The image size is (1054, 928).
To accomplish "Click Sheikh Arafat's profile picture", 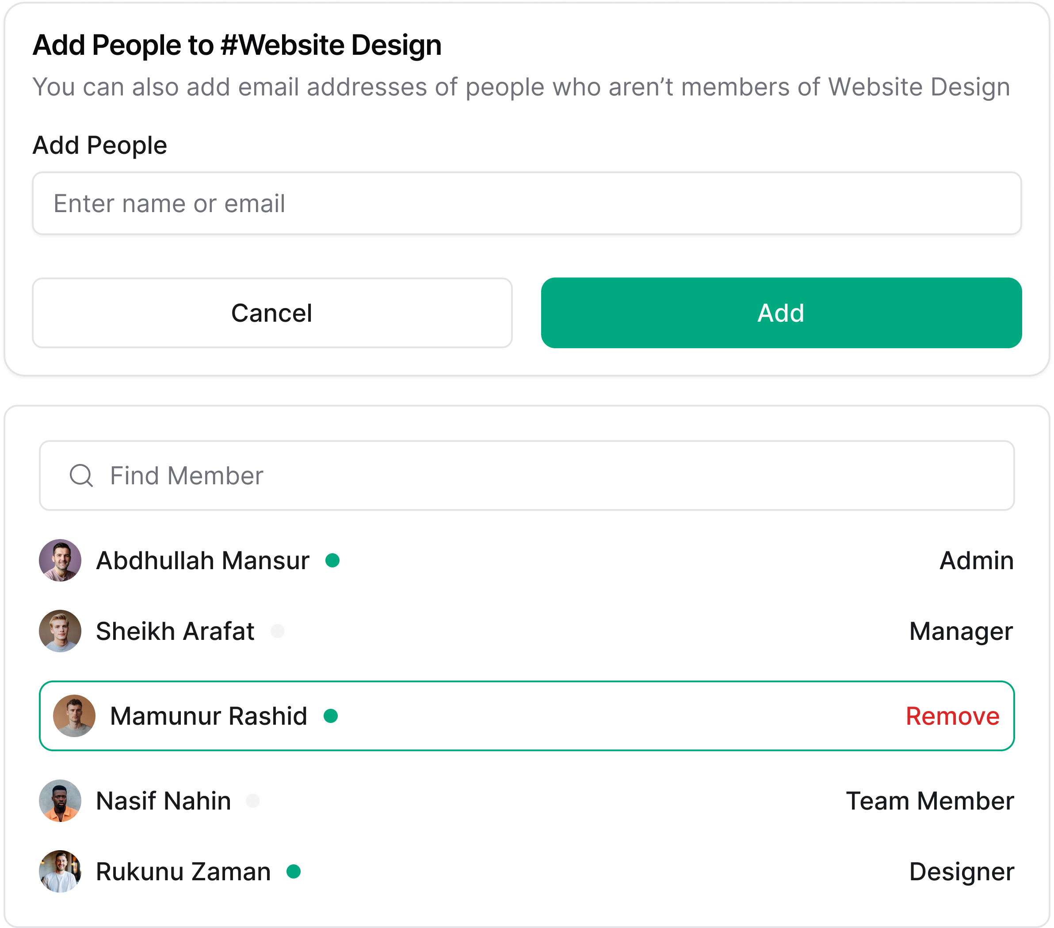I will coord(60,631).
